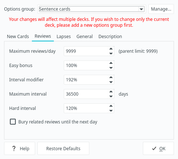This screenshot has height=159, width=178.
Task: Switch to the New Cards tab
Action: point(18,37)
